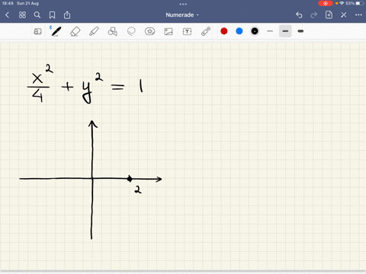The width and height of the screenshot is (366, 274).
Task: Open the Numerade title dropdown
Action: tap(182, 15)
